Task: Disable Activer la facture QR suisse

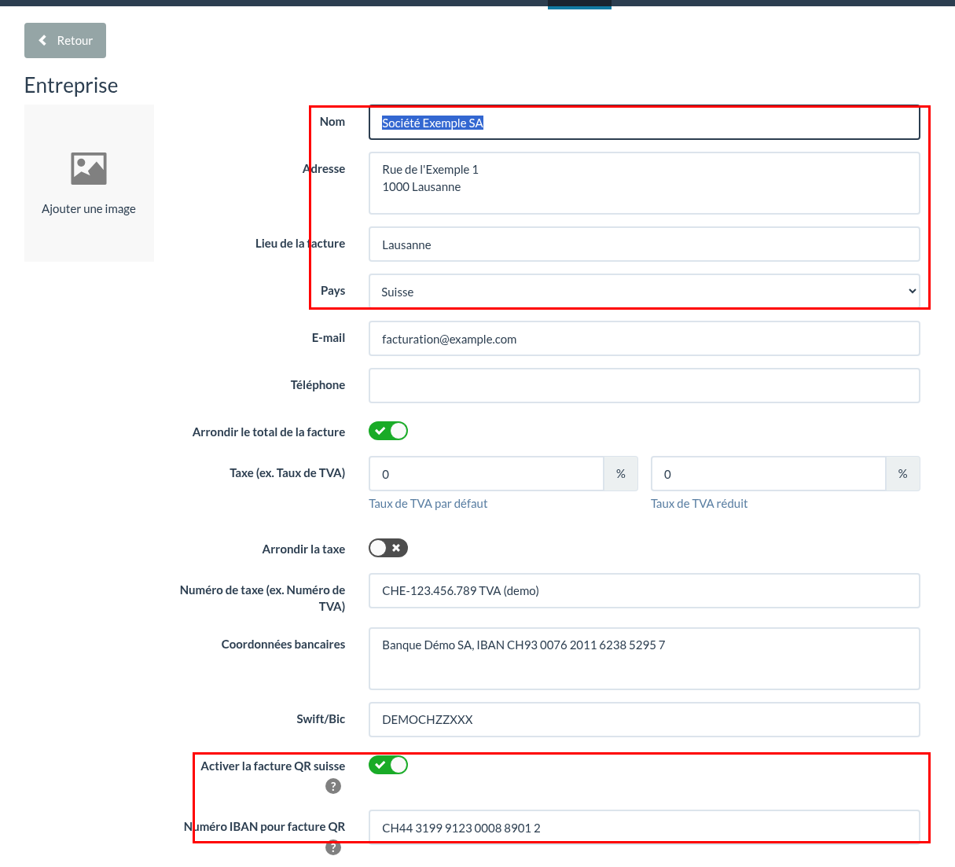Action: click(x=388, y=765)
